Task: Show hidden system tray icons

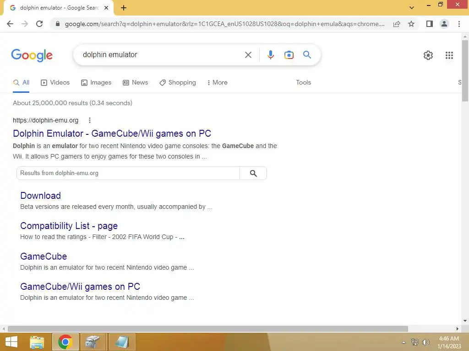Action: 404,342
